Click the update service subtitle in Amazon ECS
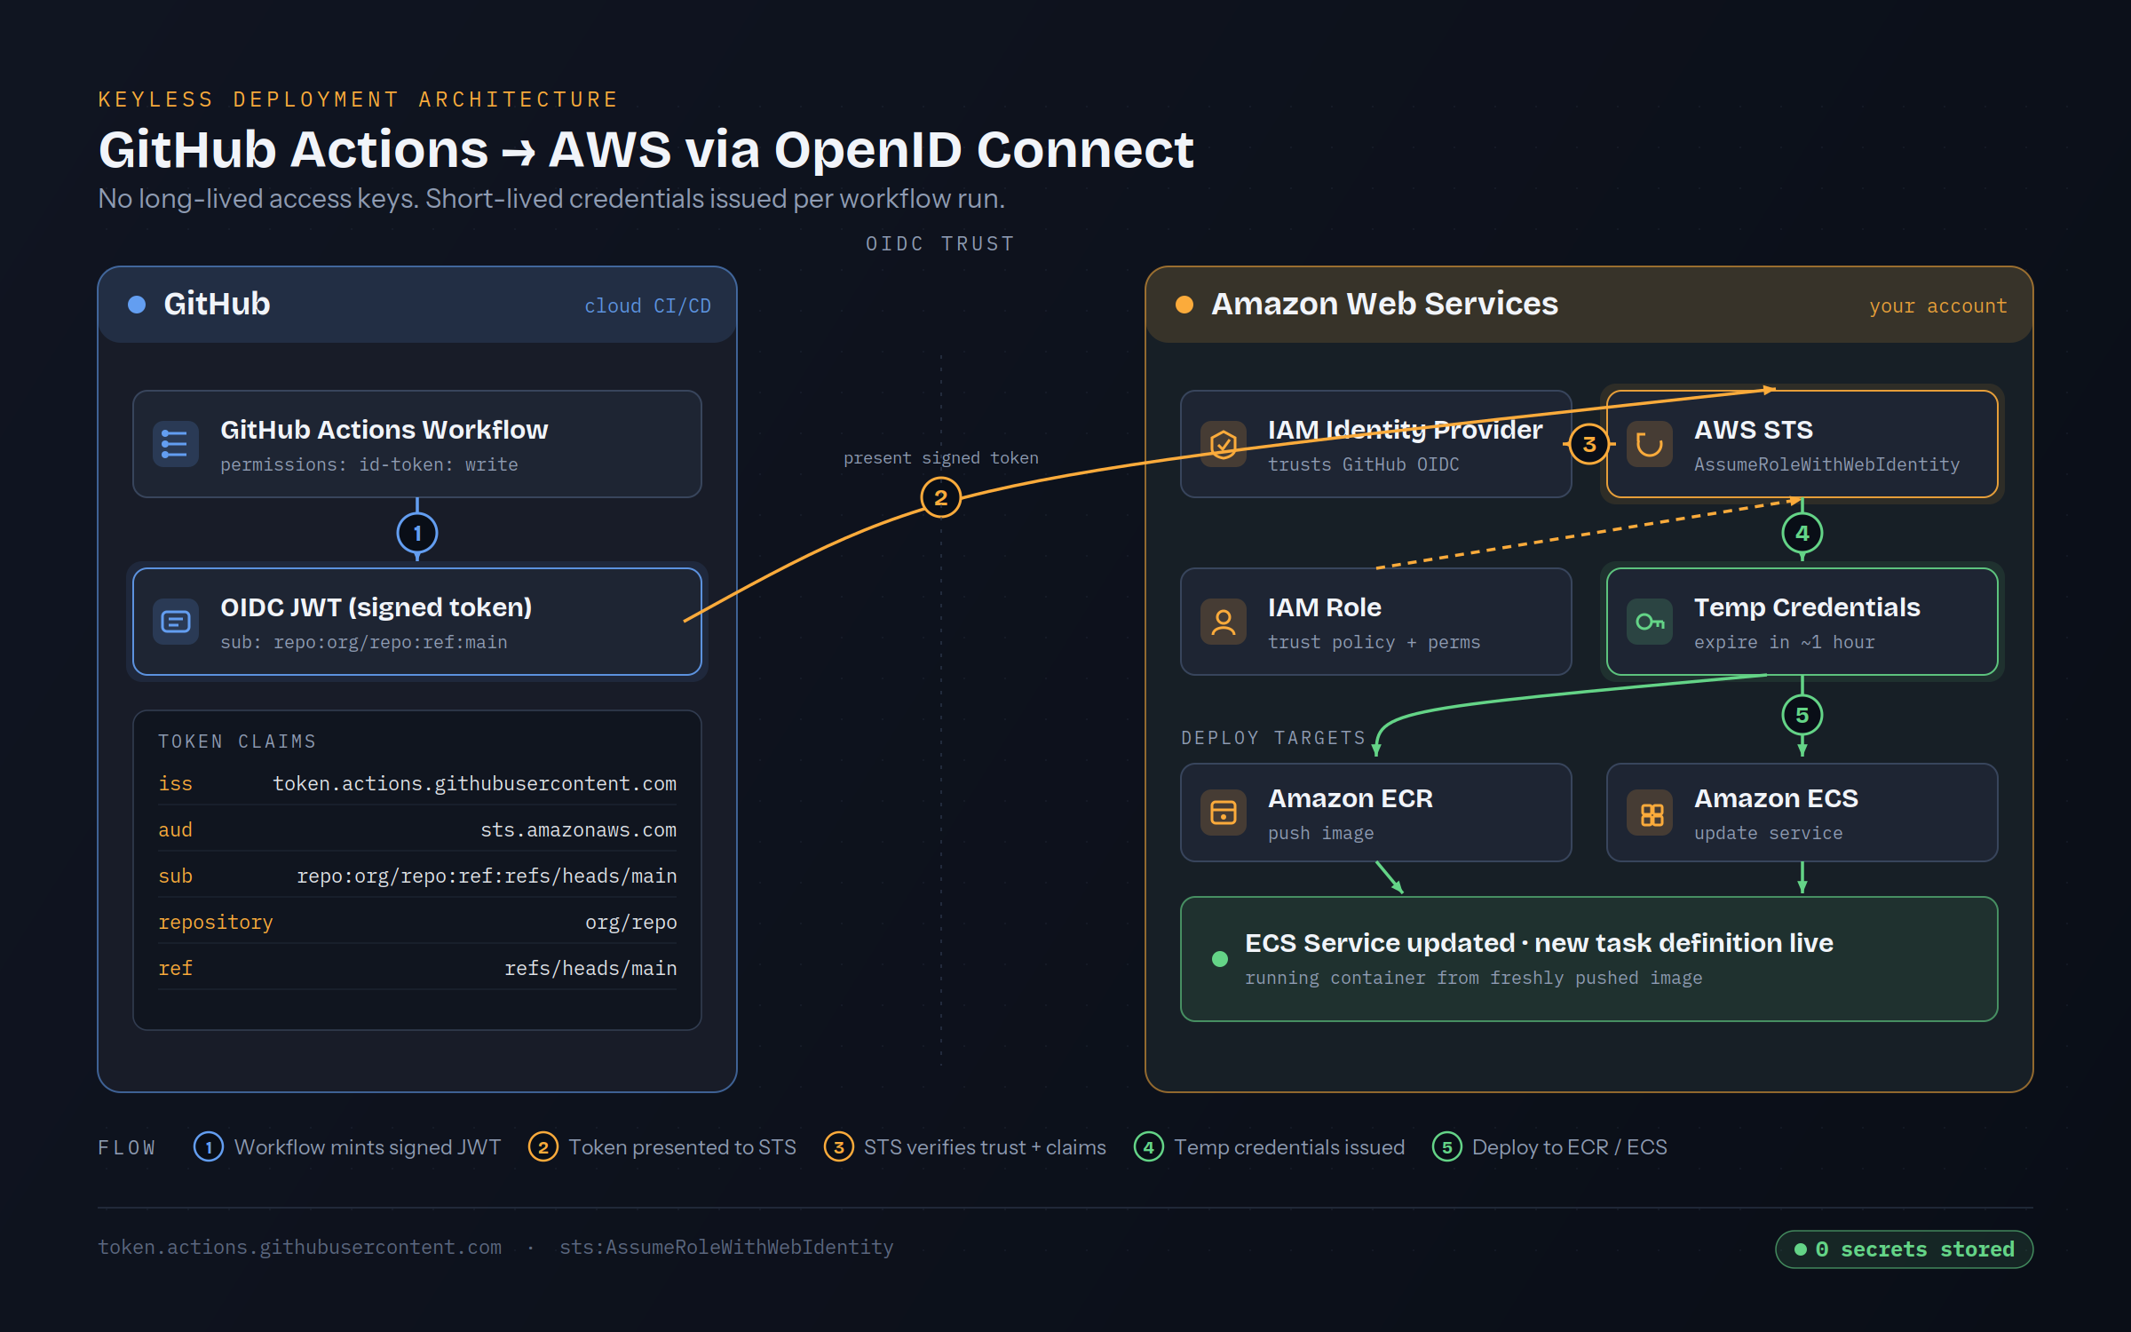Viewport: 2131px width, 1332px height. tap(1768, 833)
